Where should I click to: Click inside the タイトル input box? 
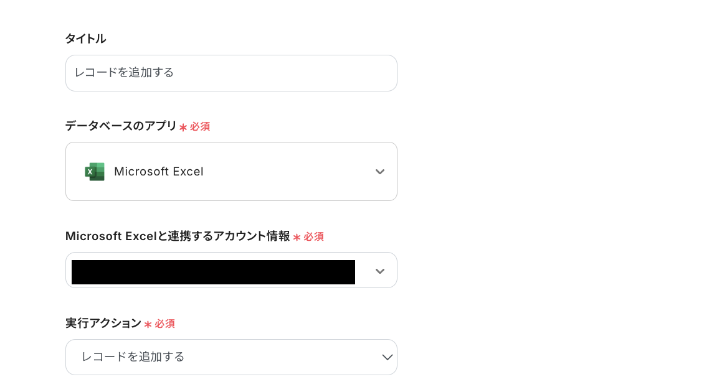(x=231, y=73)
